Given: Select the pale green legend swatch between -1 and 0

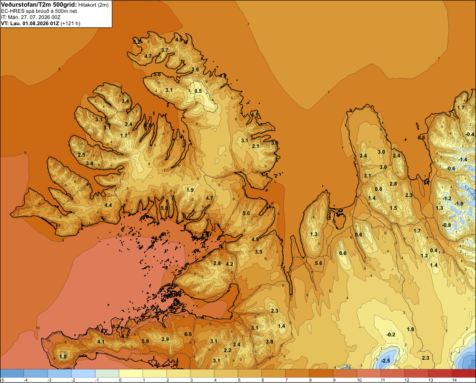Looking at the screenshot, I should pos(107,373).
